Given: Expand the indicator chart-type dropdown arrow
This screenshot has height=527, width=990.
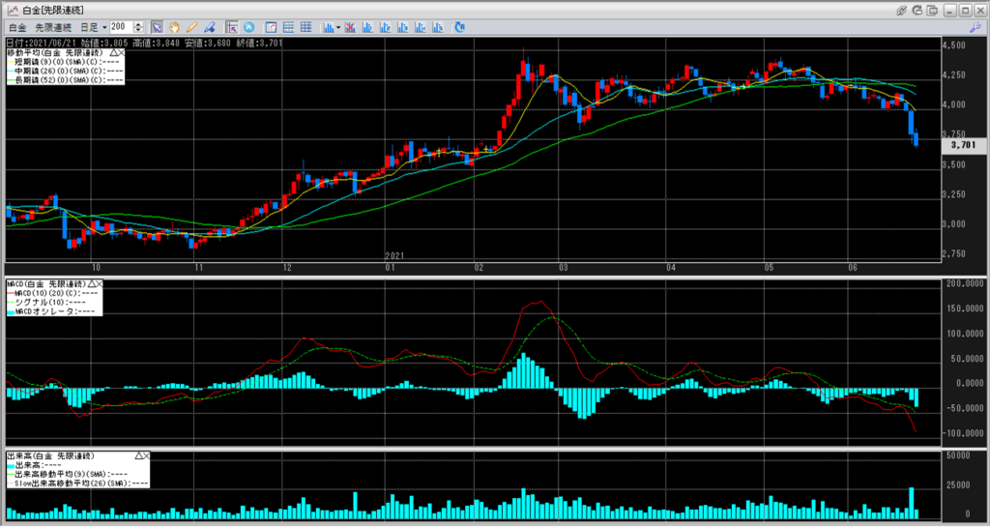Looking at the screenshot, I should click(x=338, y=27).
